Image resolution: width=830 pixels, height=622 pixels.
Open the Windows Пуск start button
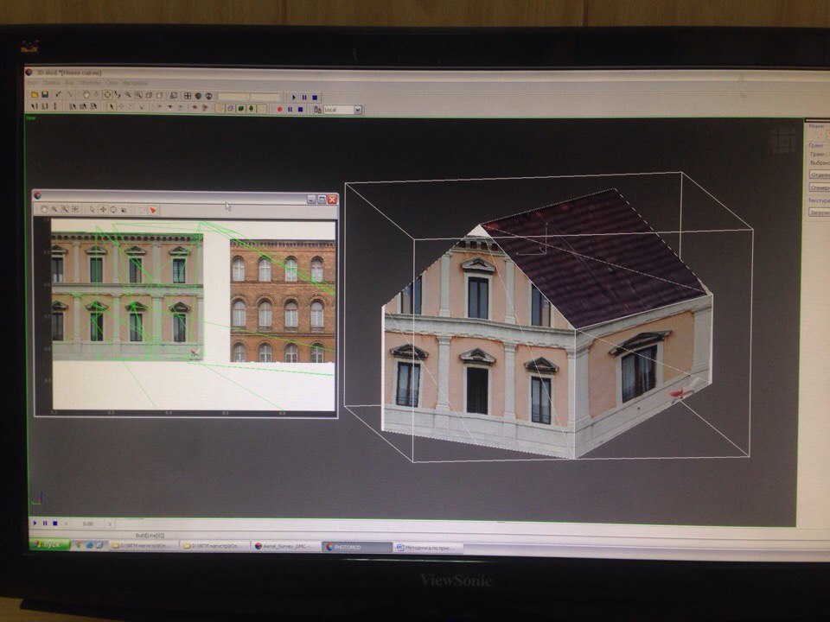point(48,545)
